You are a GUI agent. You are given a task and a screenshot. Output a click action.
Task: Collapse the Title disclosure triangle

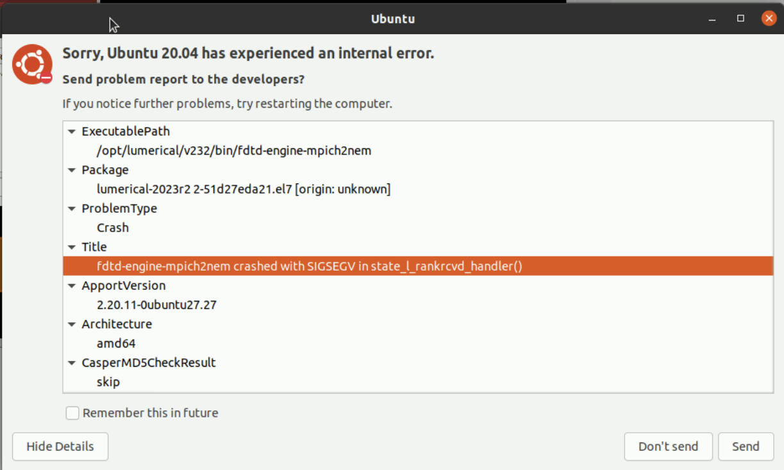[72, 247]
